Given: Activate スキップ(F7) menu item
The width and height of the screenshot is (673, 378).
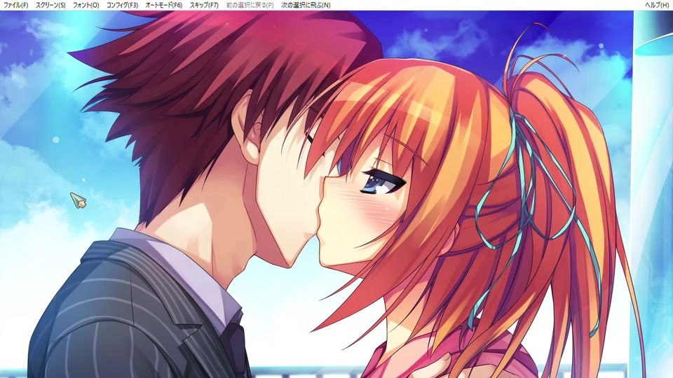Looking at the screenshot, I should (x=204, y=5).
